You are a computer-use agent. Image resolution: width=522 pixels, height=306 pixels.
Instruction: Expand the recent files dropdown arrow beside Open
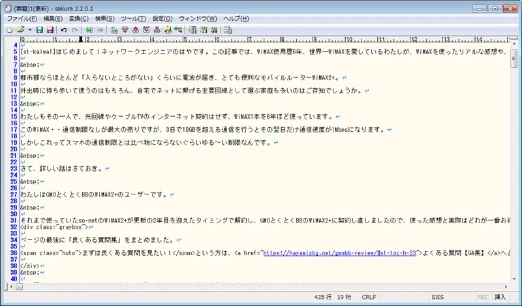point(29,29)
